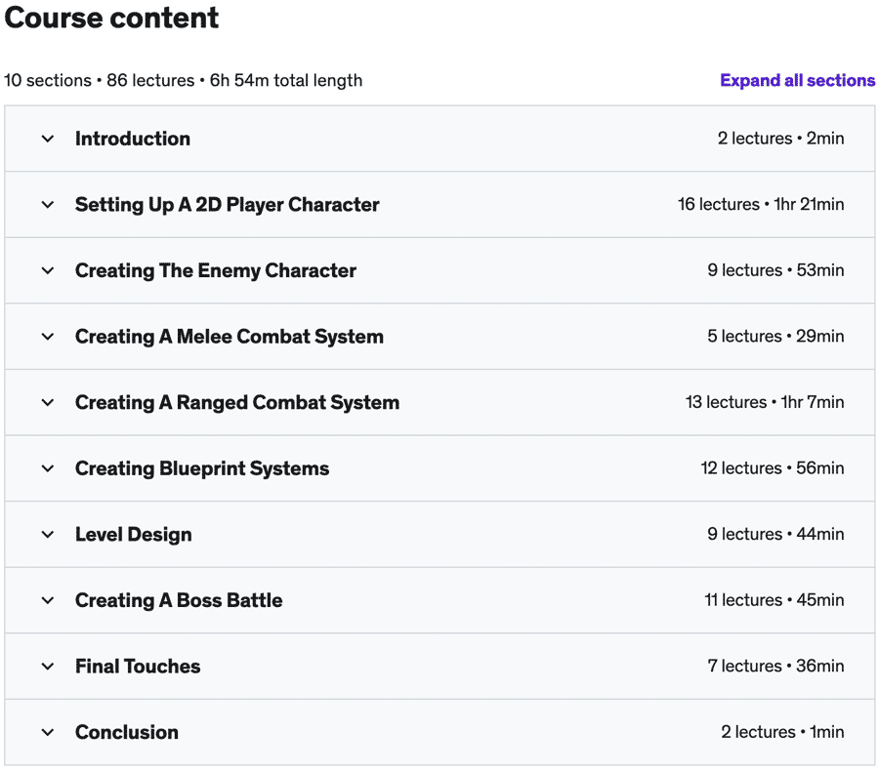Expand the Level Design chevron
Screen dimensions: 879x771
48,535
